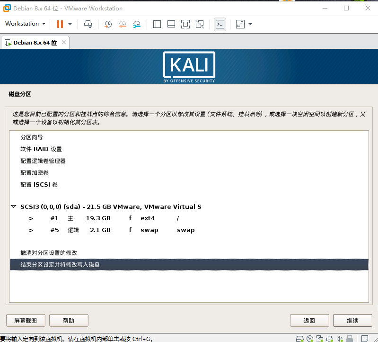Minimize the VMware Workstation window
378x342 pixels.
[x=325, y=8]
